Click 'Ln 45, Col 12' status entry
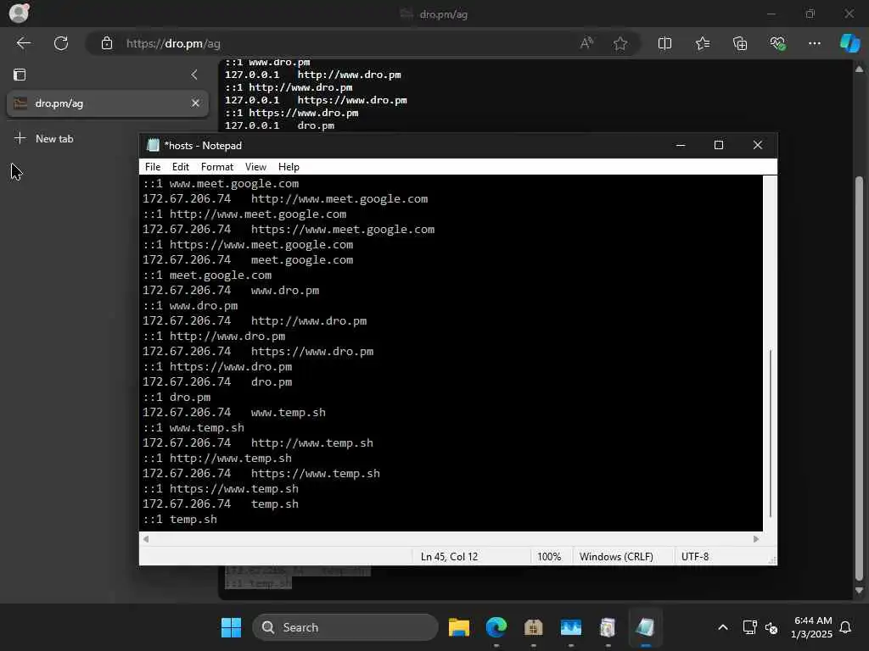The image size is (869, 651). 449,557
